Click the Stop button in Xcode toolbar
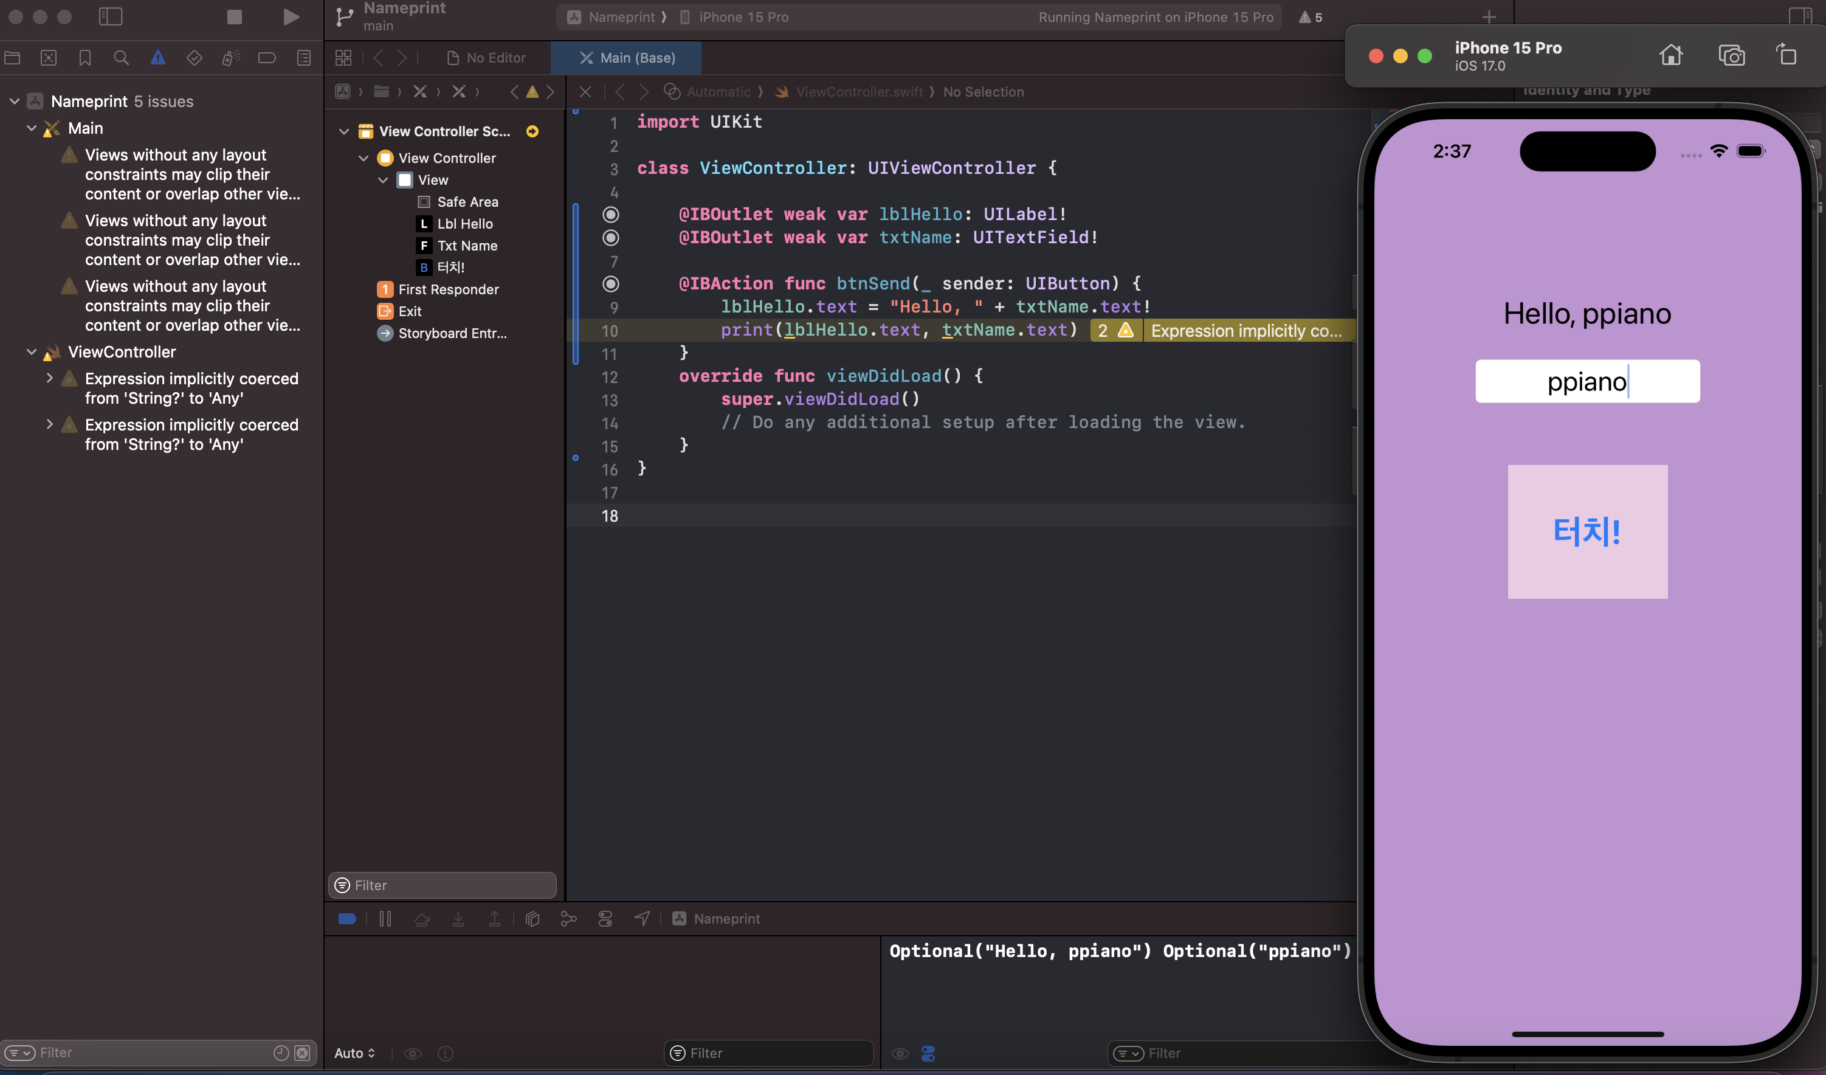This screenshot has width=1826, height=1075. pos(234,16)
